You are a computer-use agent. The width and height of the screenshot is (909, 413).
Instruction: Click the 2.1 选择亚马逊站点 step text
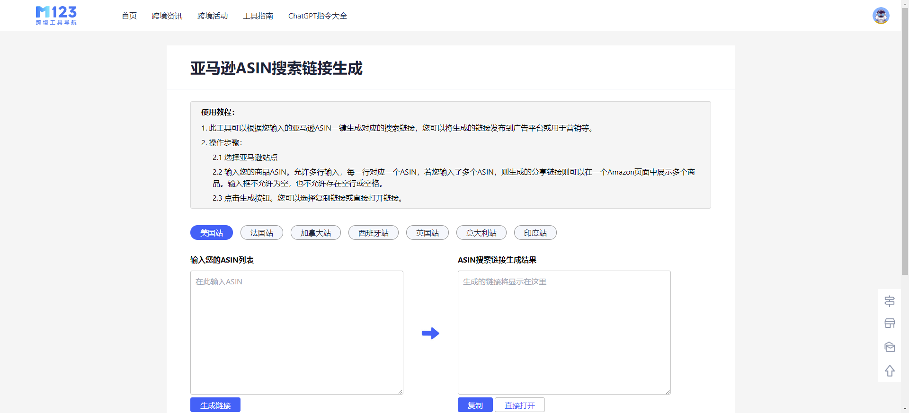pyautogui.click(x=245, y=157)
